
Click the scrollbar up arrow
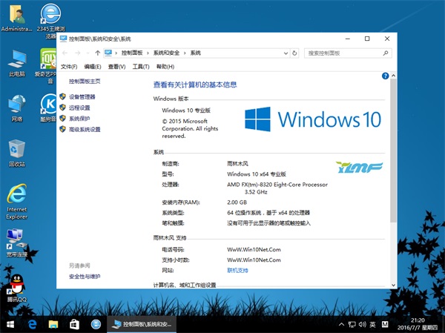point(393,76)
